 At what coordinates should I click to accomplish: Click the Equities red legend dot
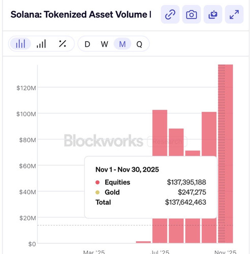[98, 182]
